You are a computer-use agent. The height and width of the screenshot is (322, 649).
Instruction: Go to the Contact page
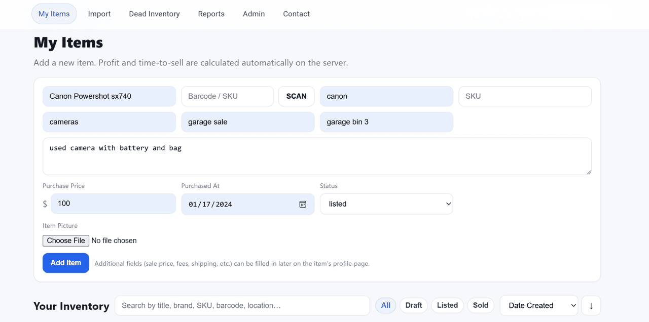pos(296,14)
